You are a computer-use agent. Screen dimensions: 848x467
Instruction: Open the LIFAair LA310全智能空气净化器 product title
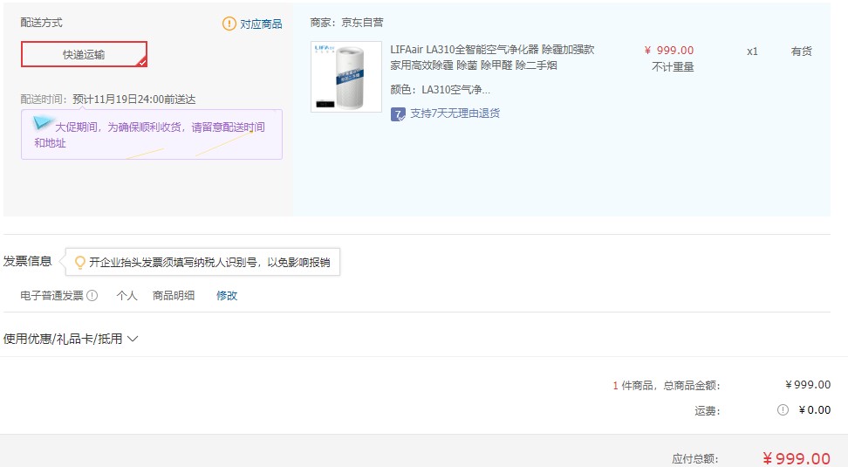point(492,58)
